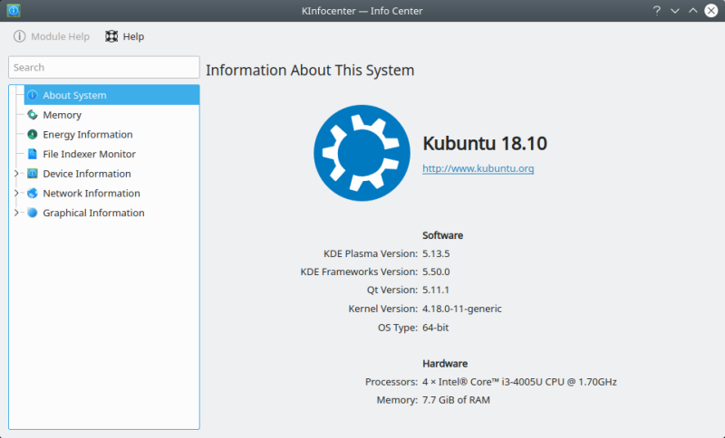This screenshot has height=438, width=725.
Task: Expand the Device Information tree node
Action: (x=16, y=174)
